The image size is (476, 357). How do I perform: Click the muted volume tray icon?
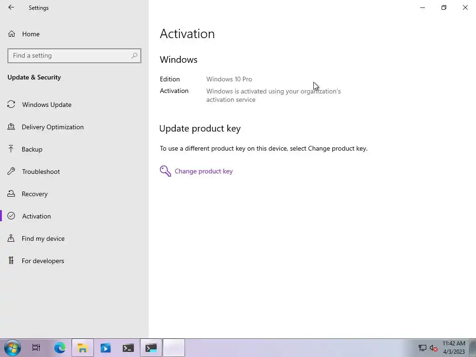tap(433, 348)
